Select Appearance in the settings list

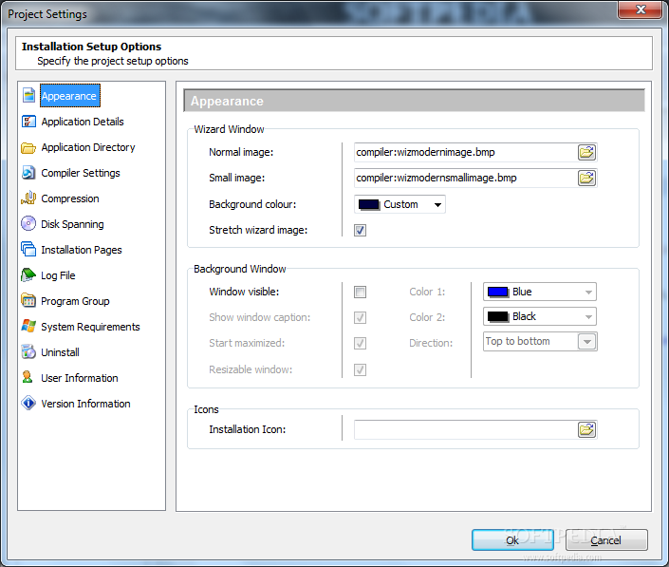[x=70, y=96]
